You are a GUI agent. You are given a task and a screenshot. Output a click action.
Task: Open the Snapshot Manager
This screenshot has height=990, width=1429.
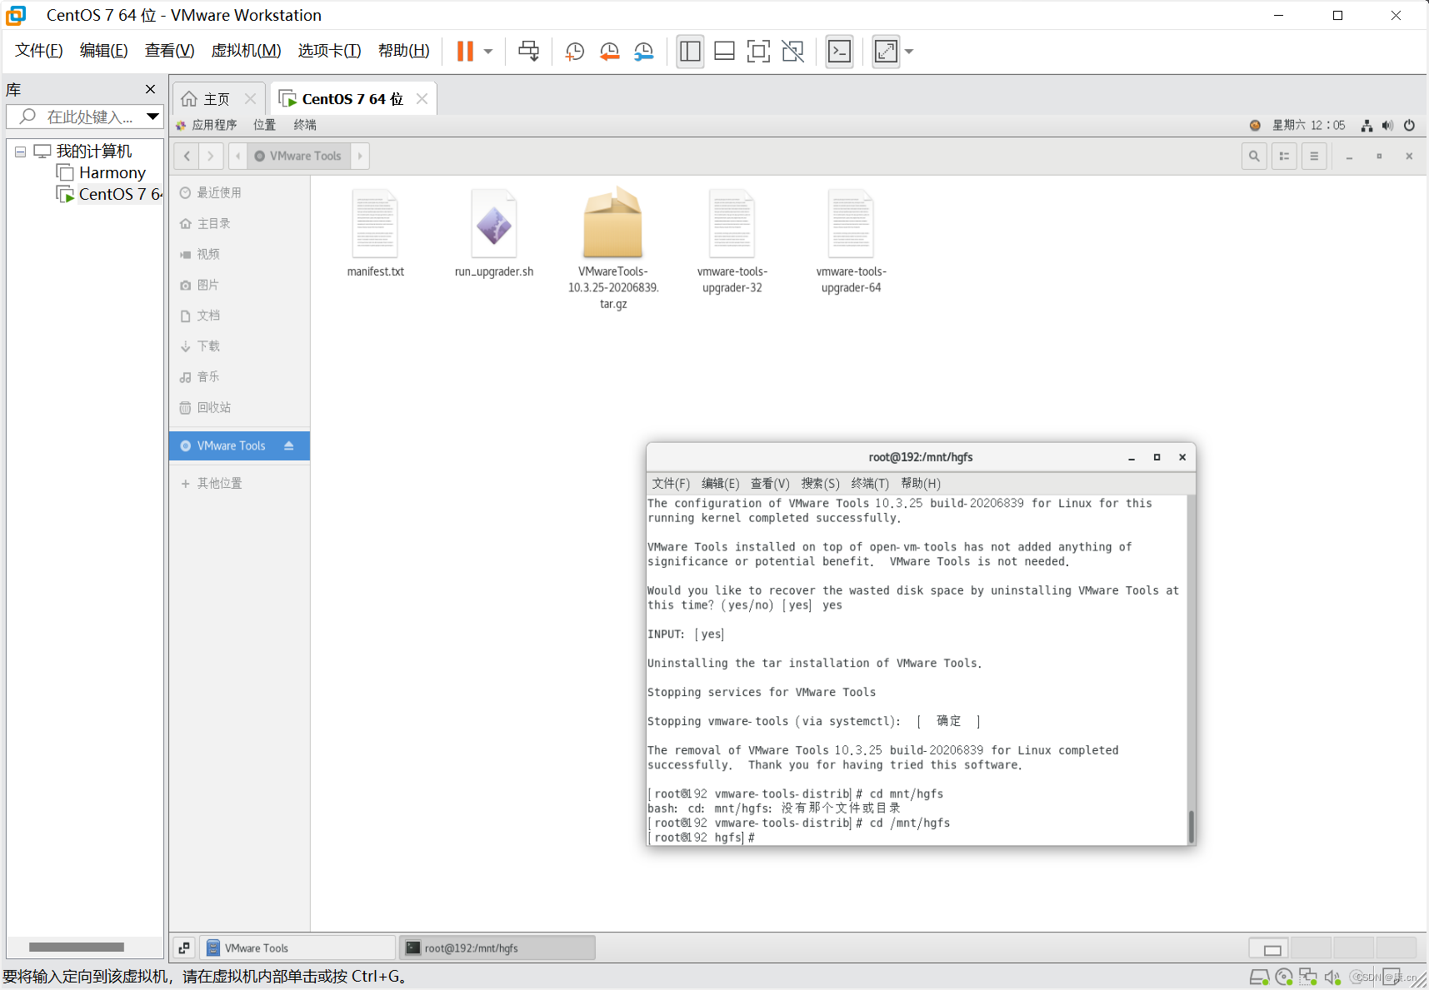[x=643, y=51]
